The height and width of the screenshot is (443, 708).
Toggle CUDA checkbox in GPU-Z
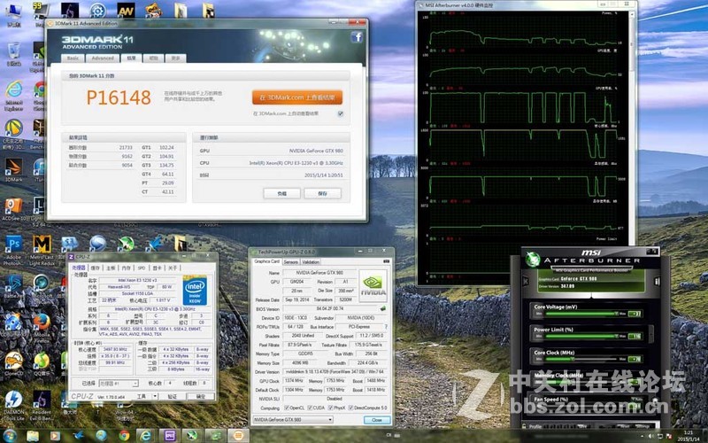point(310,408)
